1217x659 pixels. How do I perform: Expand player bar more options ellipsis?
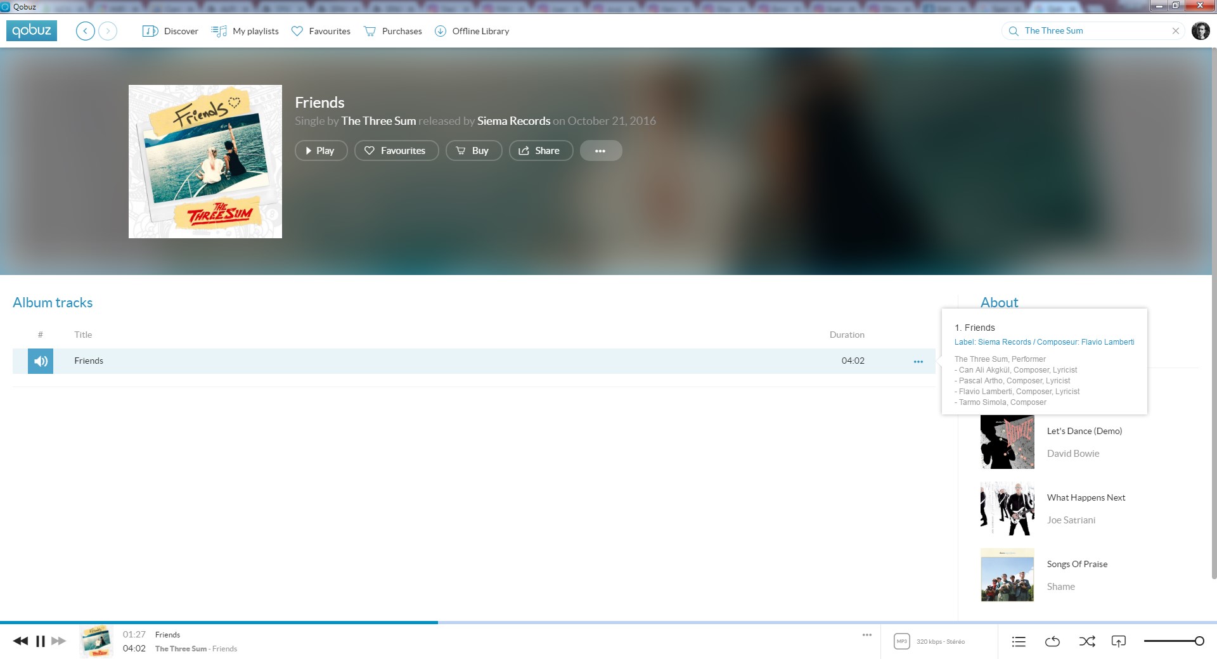pyautogui.click(x=867, y=635)
